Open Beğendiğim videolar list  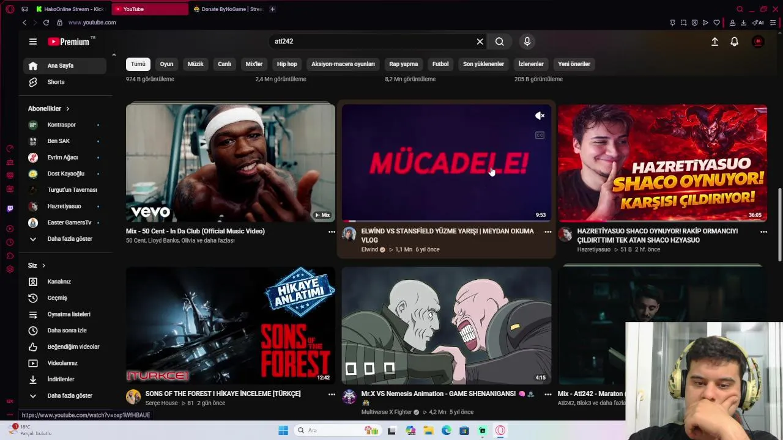(x=65, y=346)
